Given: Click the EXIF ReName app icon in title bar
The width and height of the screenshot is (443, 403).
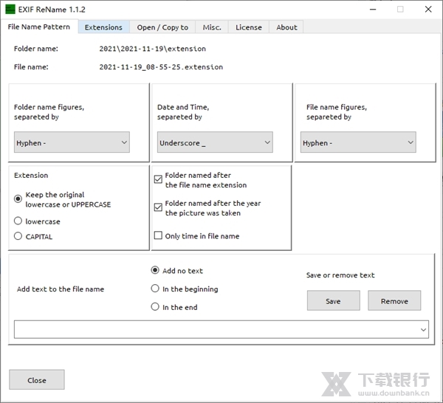Looking at the screenshot, I should tap(11, 10).
